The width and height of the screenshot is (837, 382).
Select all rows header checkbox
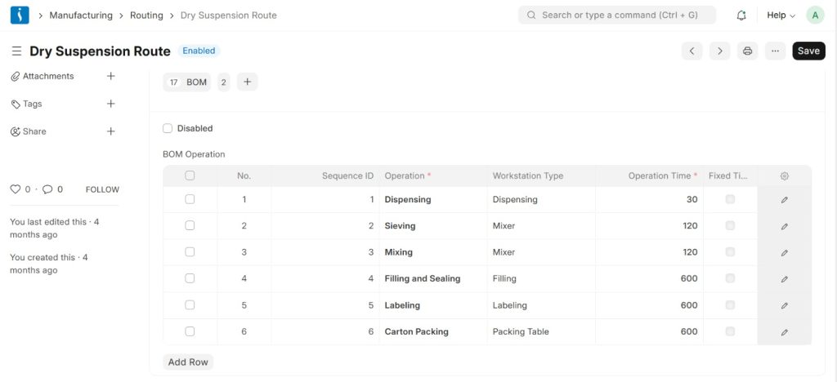point(190,175)
